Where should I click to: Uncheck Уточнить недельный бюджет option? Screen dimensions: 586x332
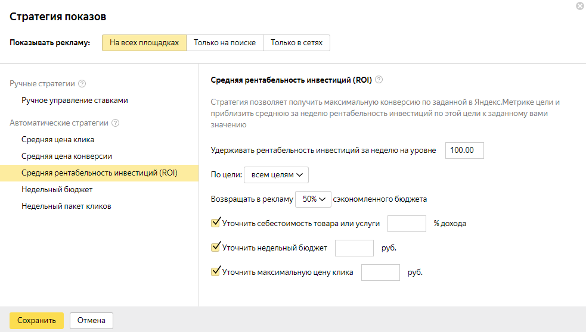[x=216, y=248]
